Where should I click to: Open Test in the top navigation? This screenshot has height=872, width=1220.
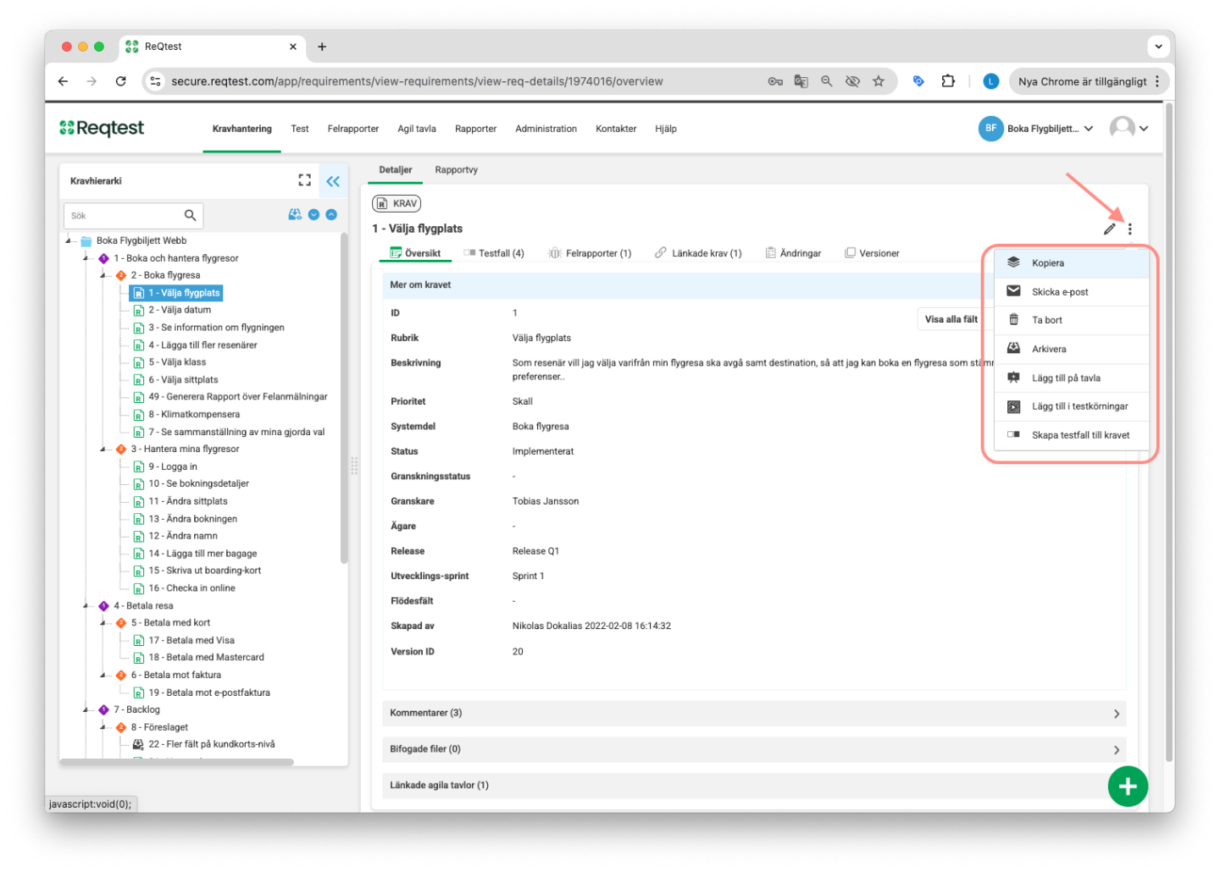coord(300,129)
